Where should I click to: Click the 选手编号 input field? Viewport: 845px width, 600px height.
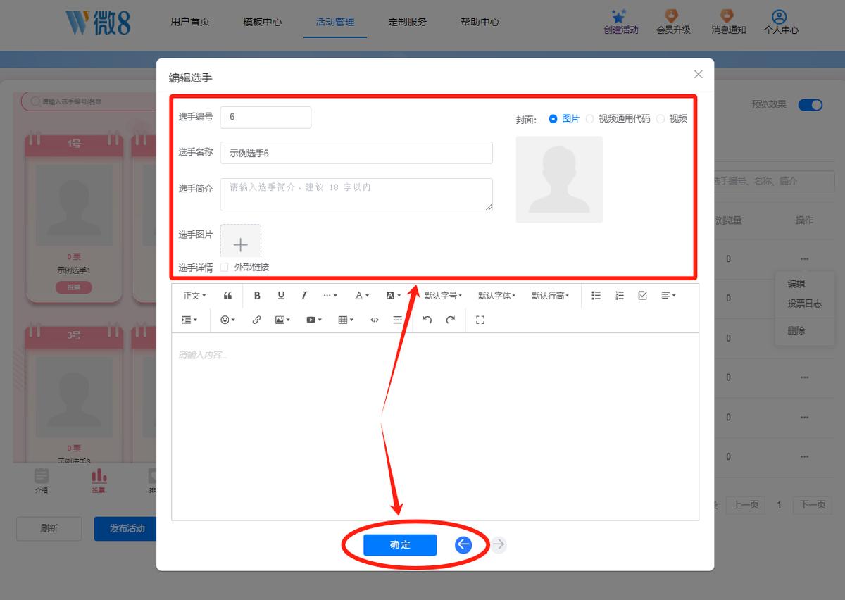(x=265, y=117)
